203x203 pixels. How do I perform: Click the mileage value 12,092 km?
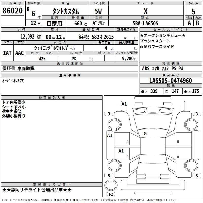tap(31, 37)
